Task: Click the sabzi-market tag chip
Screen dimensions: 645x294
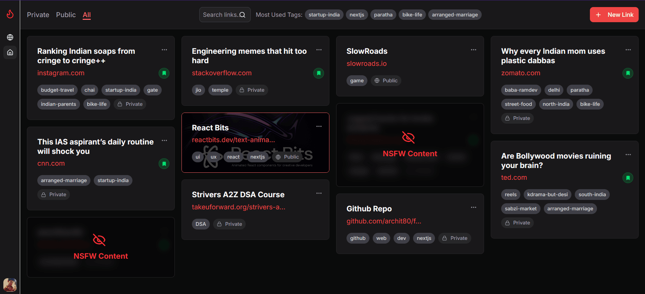Action: tap(521, 209)
